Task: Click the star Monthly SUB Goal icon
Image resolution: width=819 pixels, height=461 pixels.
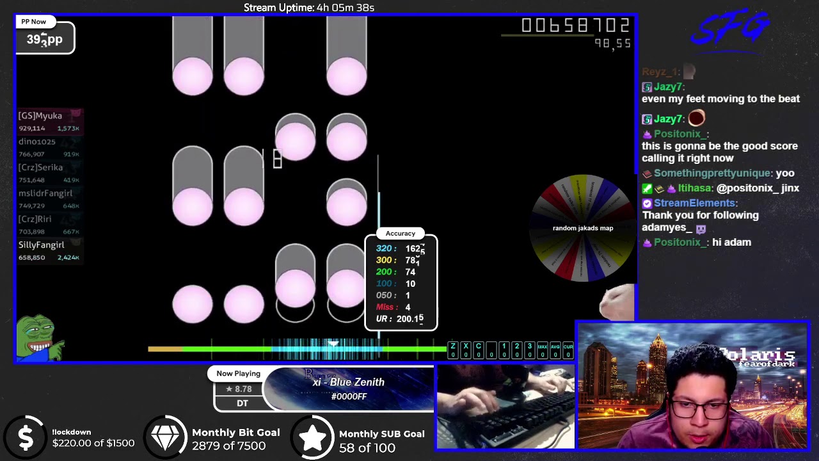Action: pos(313,437)
